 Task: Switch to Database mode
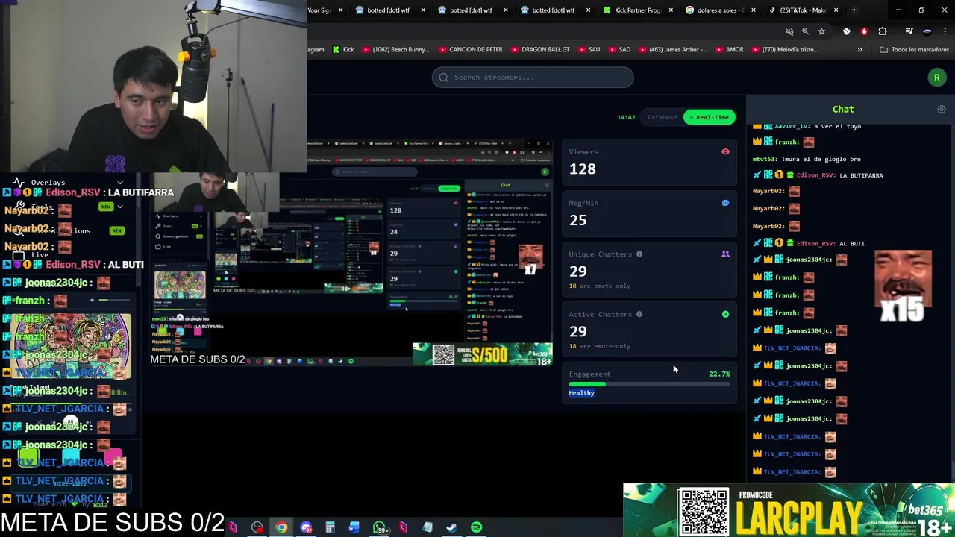662,117
